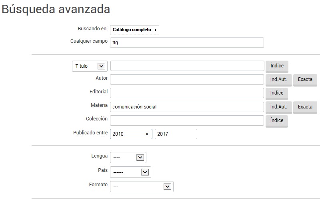Expand the Formato dropdown

142,187
